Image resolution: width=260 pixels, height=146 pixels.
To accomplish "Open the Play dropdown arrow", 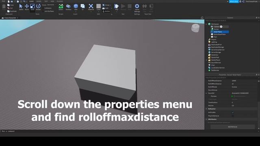I will [117, 12].
